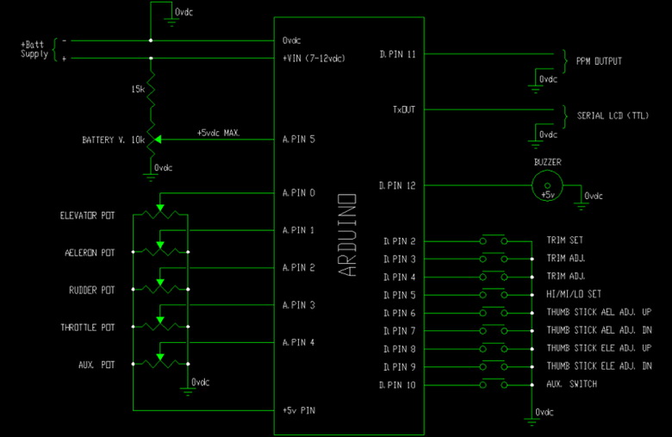
Task: Click the battery voltage 10k potentiometer
Action: [152, 139]
